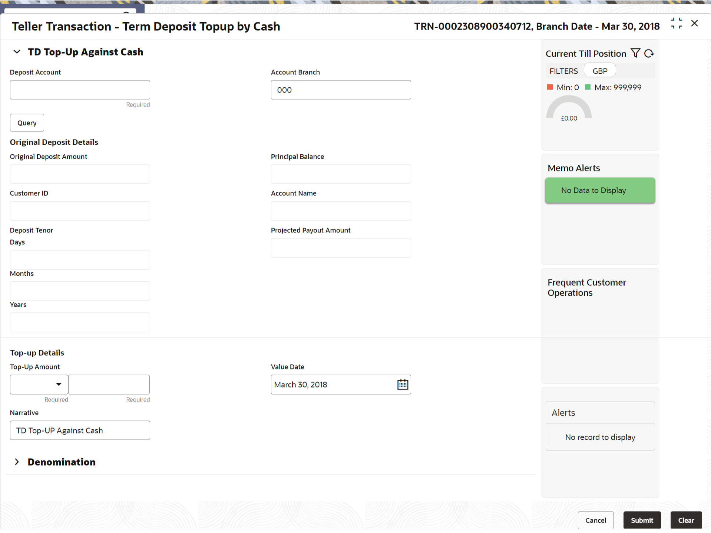Select the GBP filter chip
The image size is (711, 533).
pyautogui.click(x=600, y=71)
